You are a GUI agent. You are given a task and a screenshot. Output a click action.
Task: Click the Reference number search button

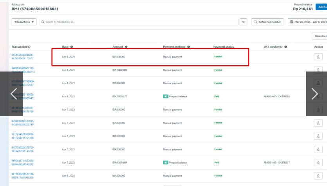267,22
